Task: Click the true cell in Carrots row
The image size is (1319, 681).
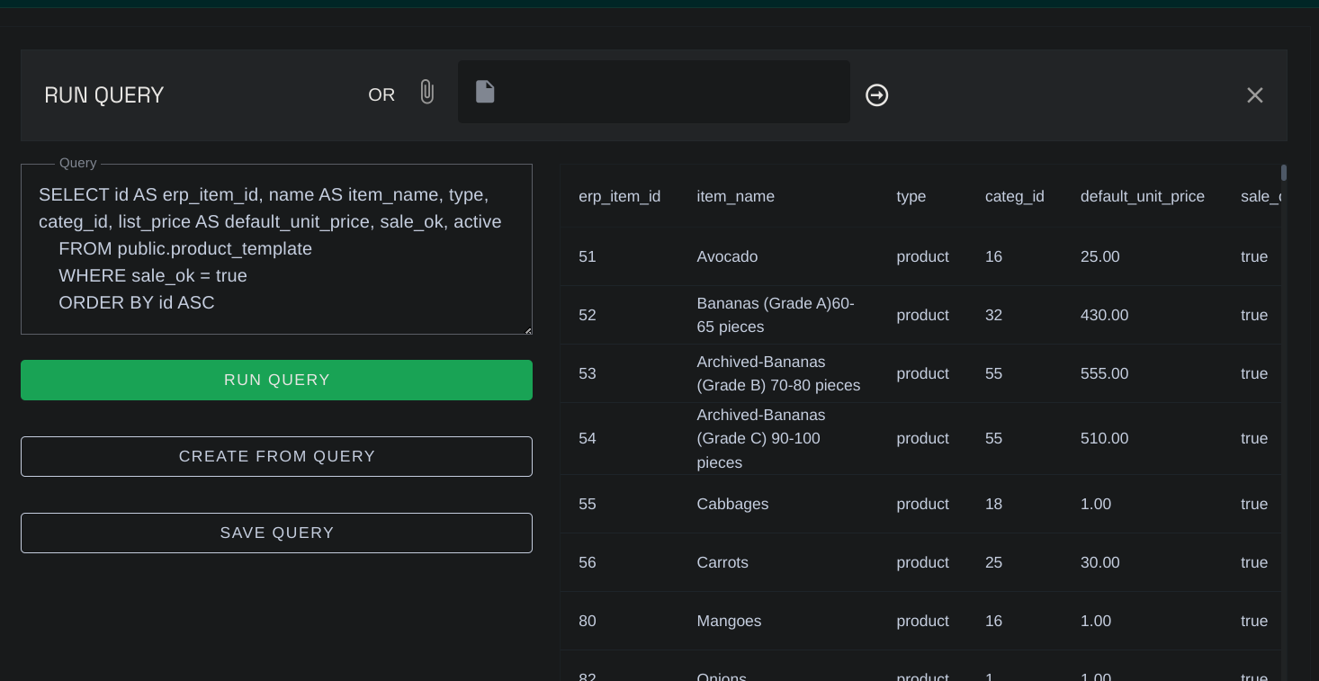Action: click(1254, 562)
